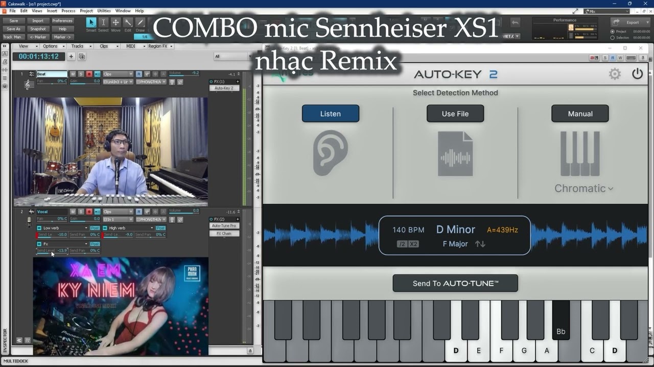
Task: Click the Listen detection button
Action: coord(331,114)
